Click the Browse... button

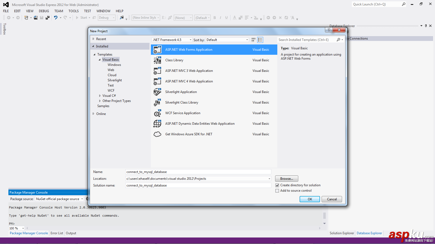click(287, 179)
